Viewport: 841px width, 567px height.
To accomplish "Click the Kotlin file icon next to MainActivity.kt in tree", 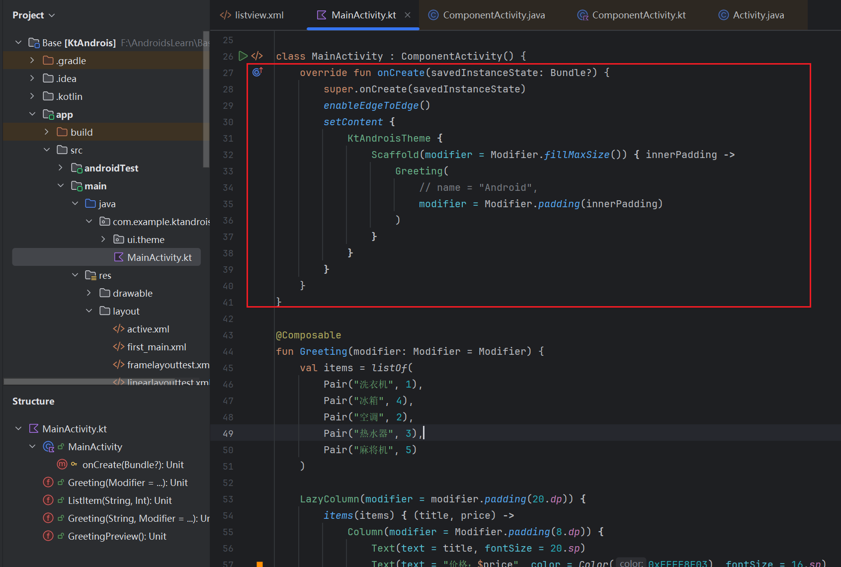I will click(119, 257).
